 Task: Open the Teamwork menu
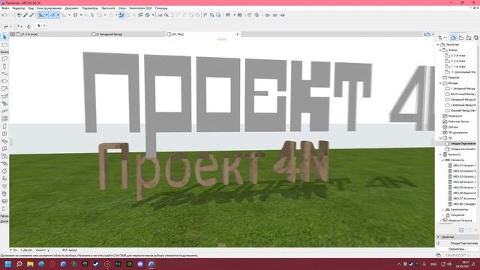[108, 8]
